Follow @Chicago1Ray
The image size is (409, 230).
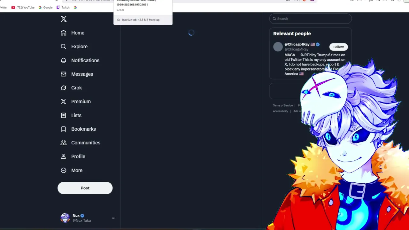click(x=338, y=47)
